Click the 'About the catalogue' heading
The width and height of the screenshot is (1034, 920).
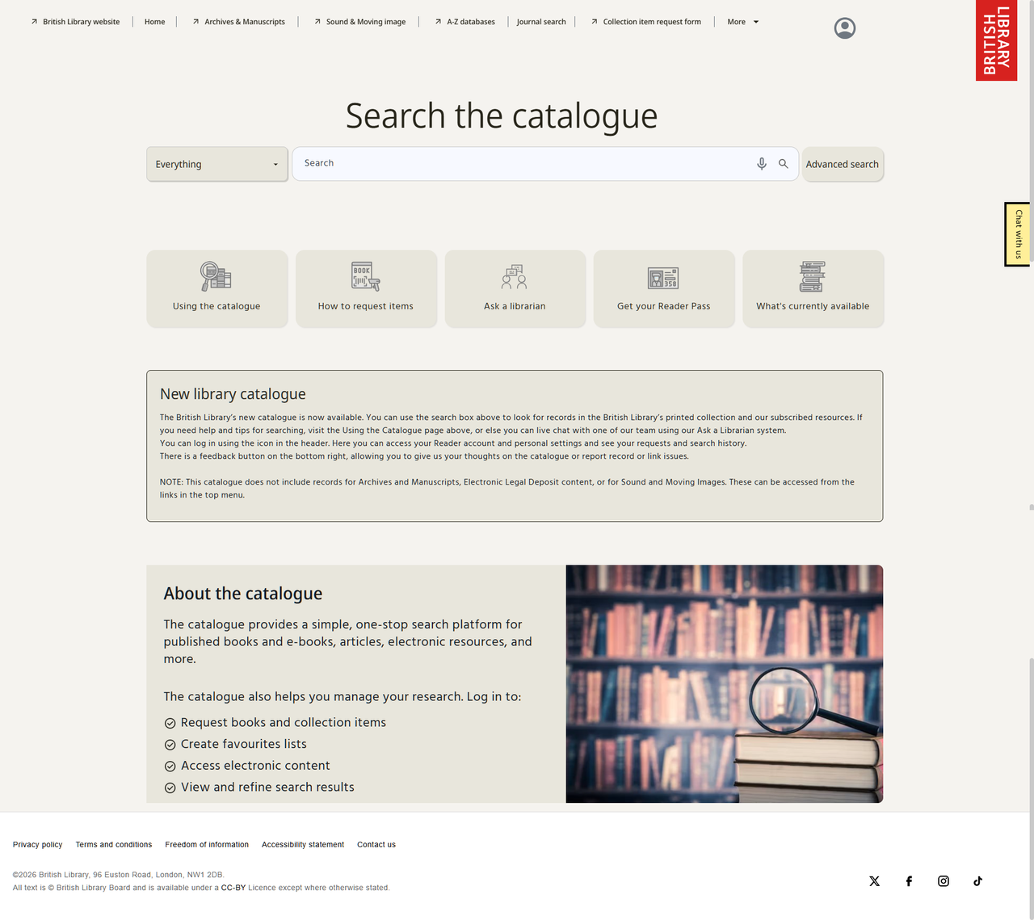pos(243,594)
